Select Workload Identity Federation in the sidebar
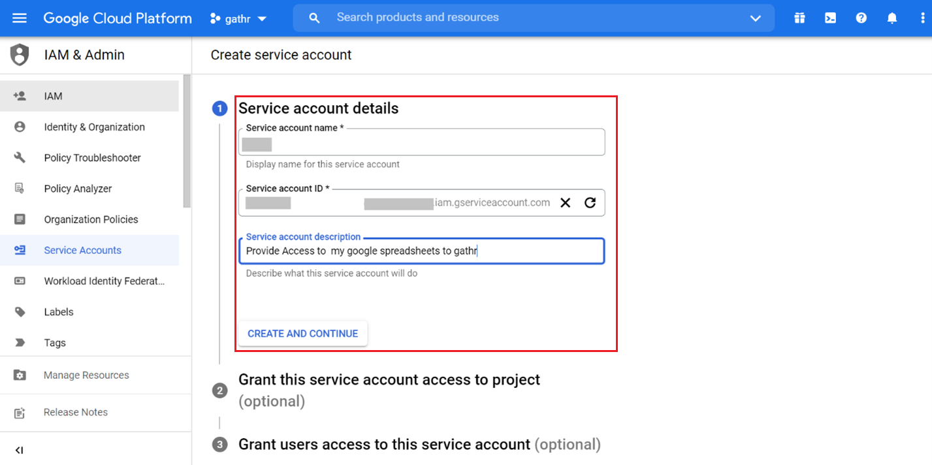This screenshot has width=932, height=465. pos(104,281)
